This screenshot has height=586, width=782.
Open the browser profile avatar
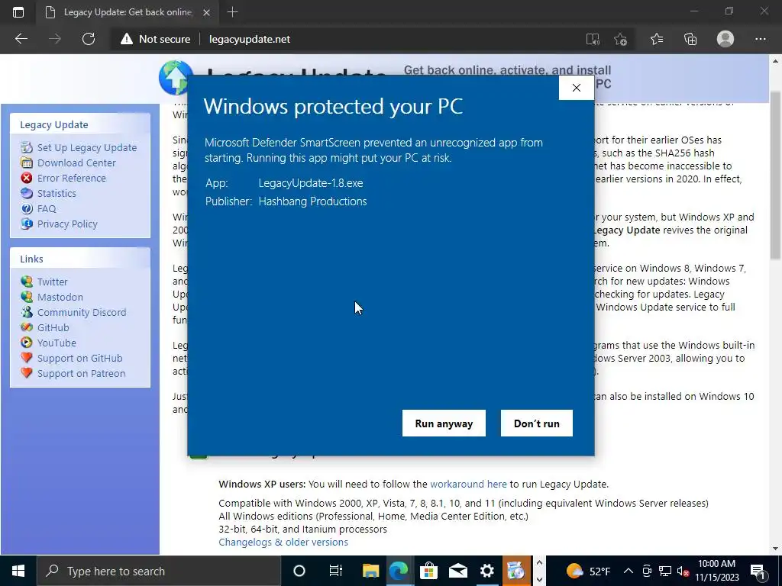pos(725,39)
